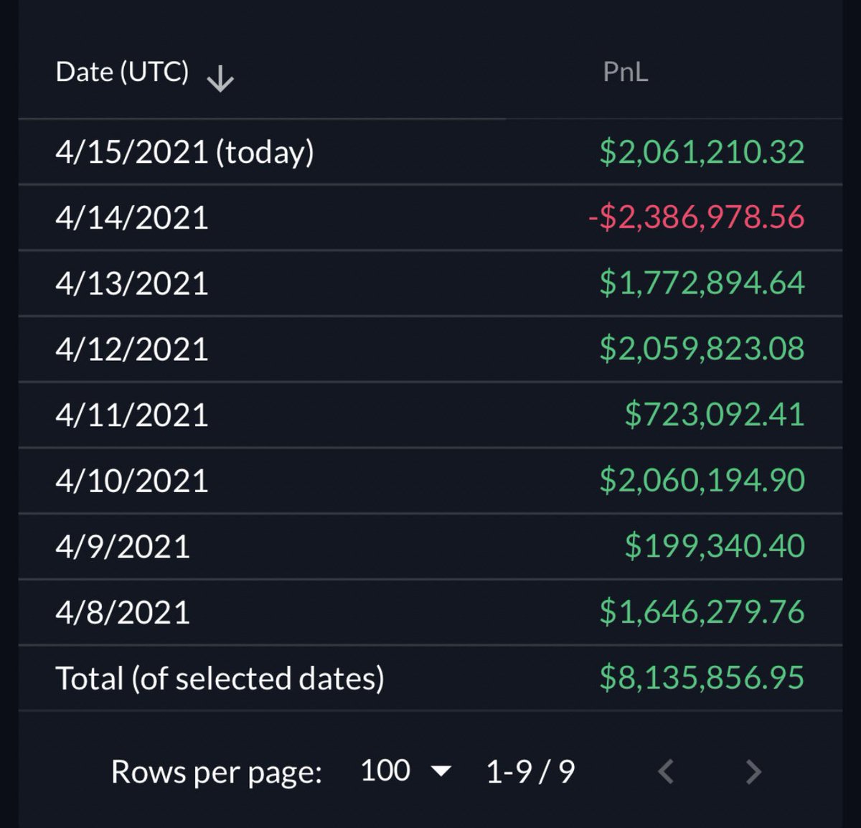Viewport: 861px width, 828px height.
Task: Select the 4/8/2021 date cell
Action: click(123, 613)
